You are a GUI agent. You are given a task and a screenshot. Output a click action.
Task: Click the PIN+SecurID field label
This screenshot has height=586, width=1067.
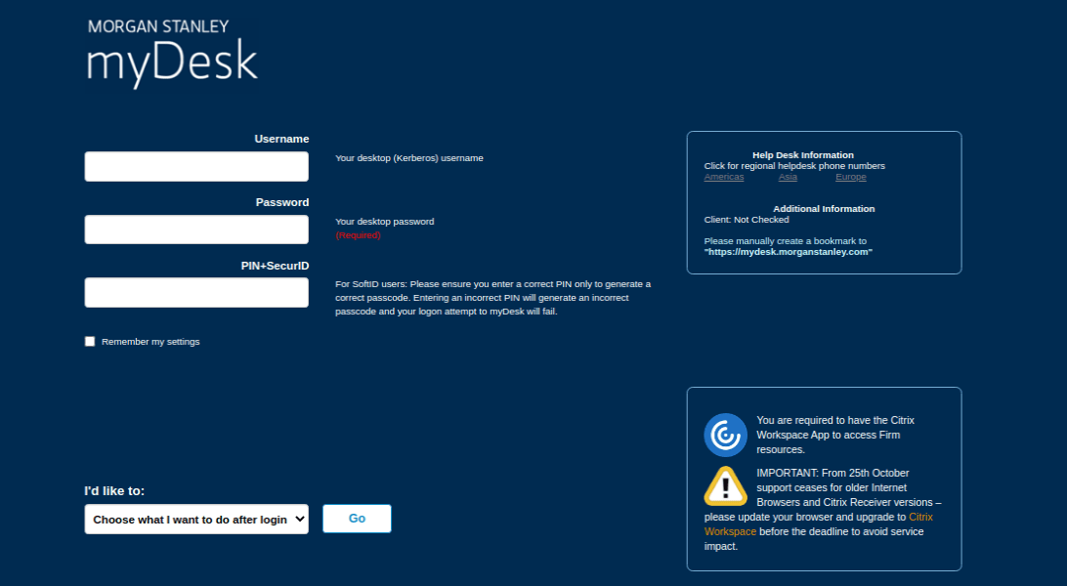pyautogui.click(x=275, y=266)
